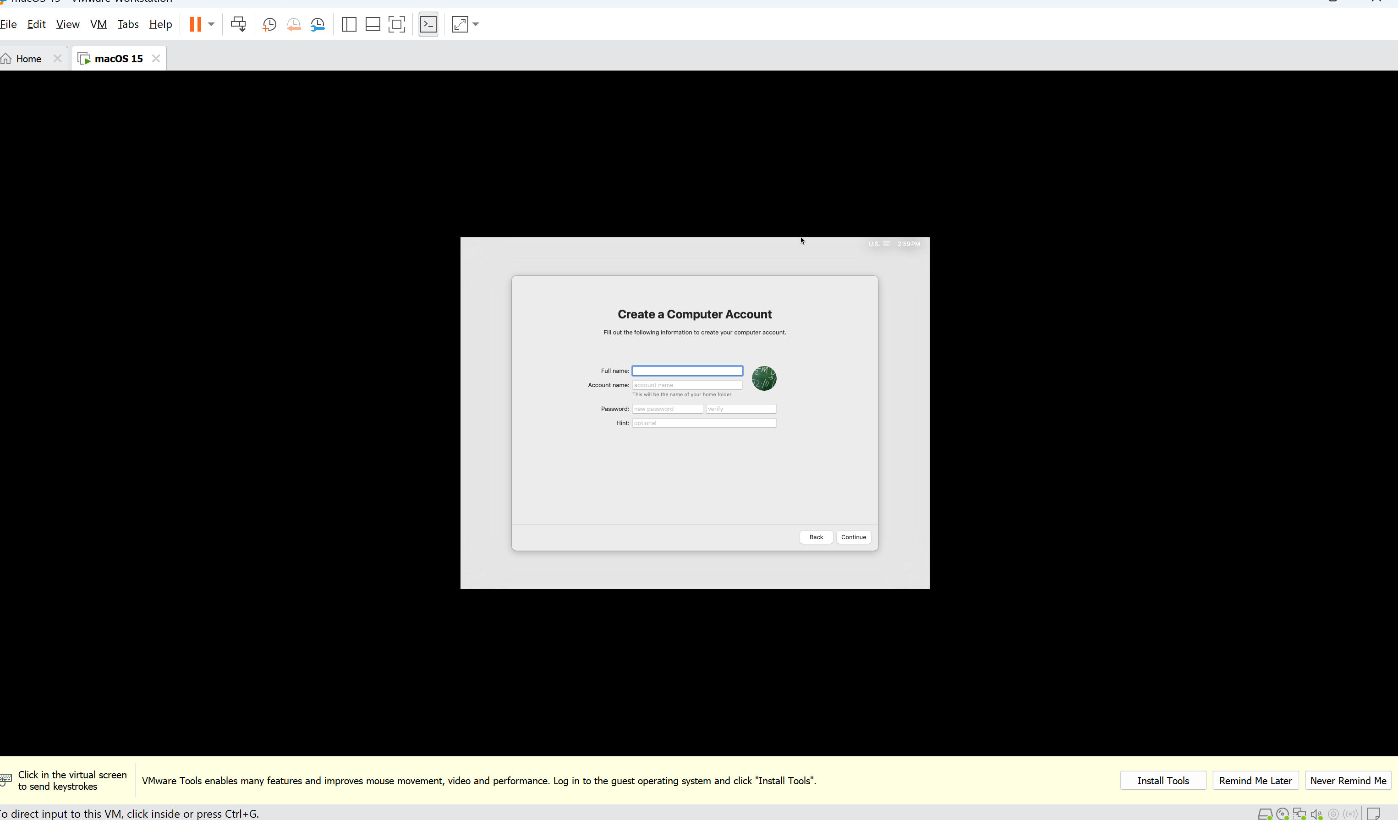Click the Full name text field
1398x820 pixels.
pyautogui.click(x=687, y=371)
